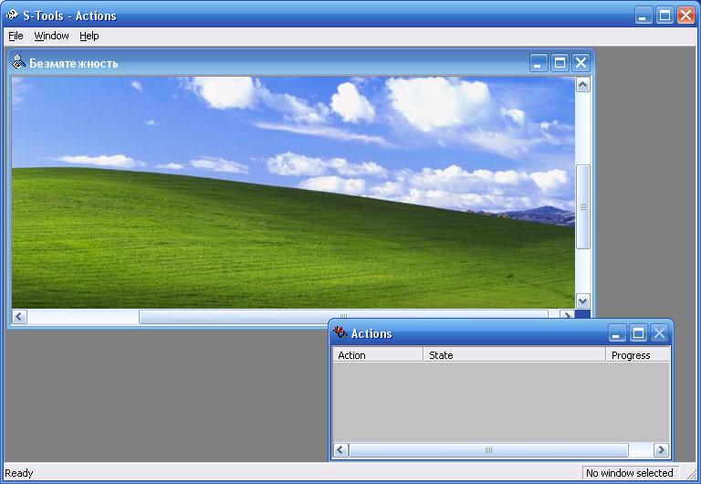Click Actions window horizontal scrollbar thumb

pos(488,450)
